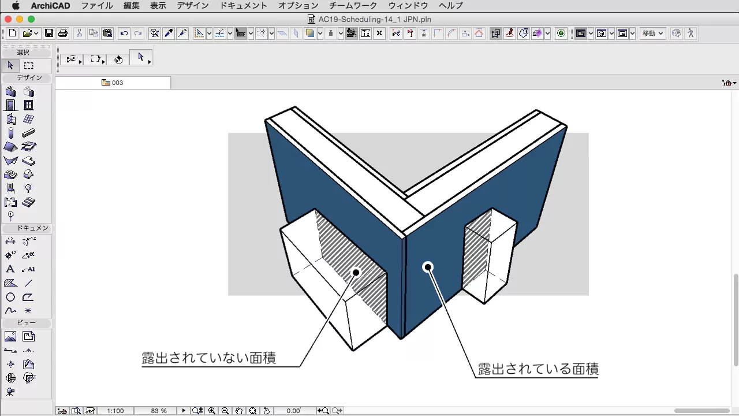This screenshot has width=739, height=416.
Task: Click the vertical scrollbar thumb
Action: [x=736, y=320]
